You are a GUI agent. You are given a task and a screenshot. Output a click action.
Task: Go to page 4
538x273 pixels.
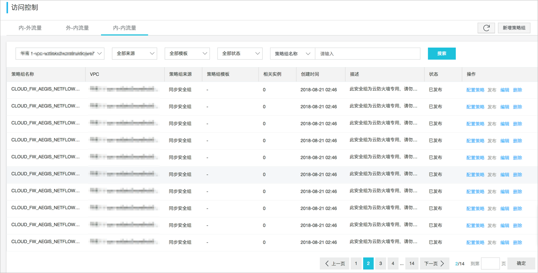tap(393, 264)
